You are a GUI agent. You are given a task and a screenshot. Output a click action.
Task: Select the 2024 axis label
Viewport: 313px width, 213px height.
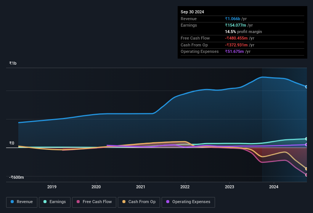pyautogui.click(x=274, y=187)
